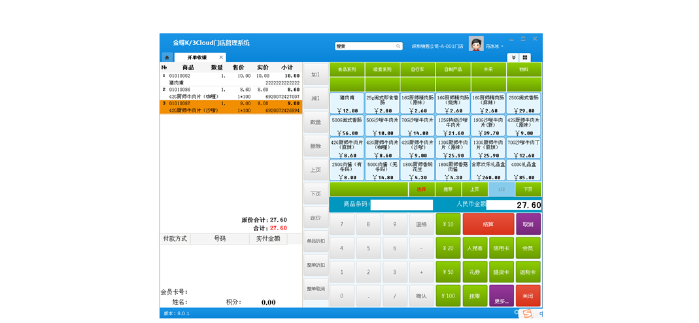This screenshot has height=323, width=699.
Task: Click the Sogou input method icon
Action: (x=527, y=314)
